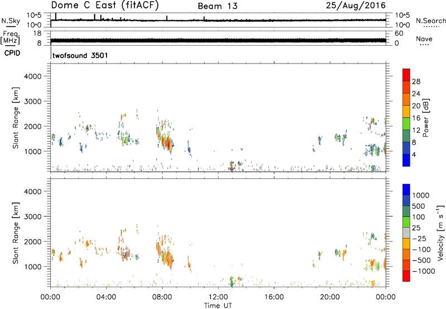The image size is (446, 309).
Task: Click the 'Beam 13' label
Action: (217, 6)
